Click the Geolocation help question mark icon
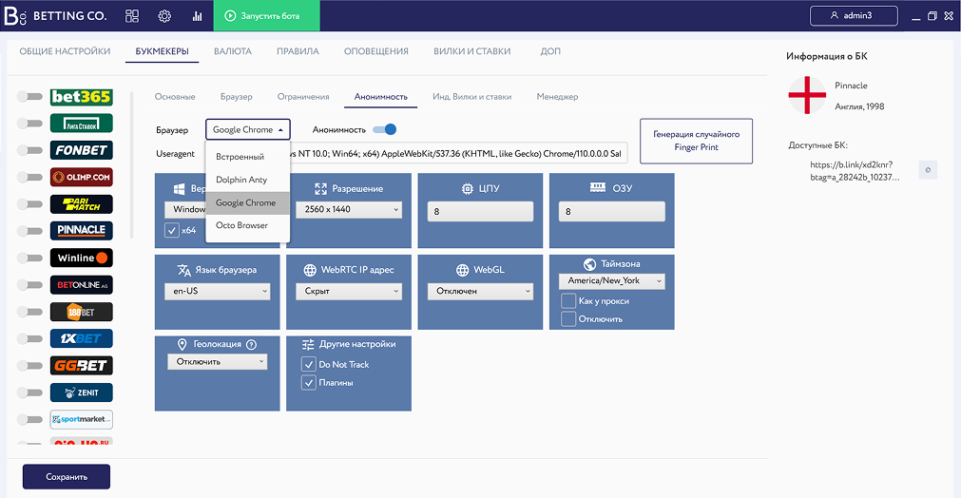961x498 pixels. click(252, 345)
